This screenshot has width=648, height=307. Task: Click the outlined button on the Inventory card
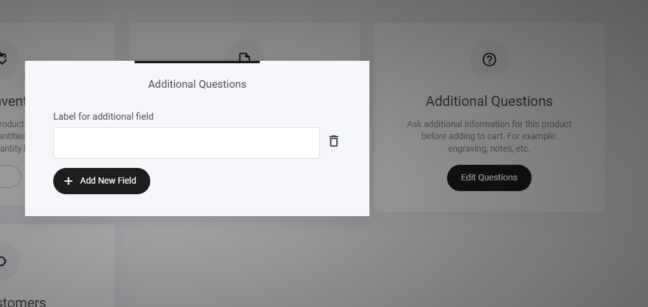9,177
